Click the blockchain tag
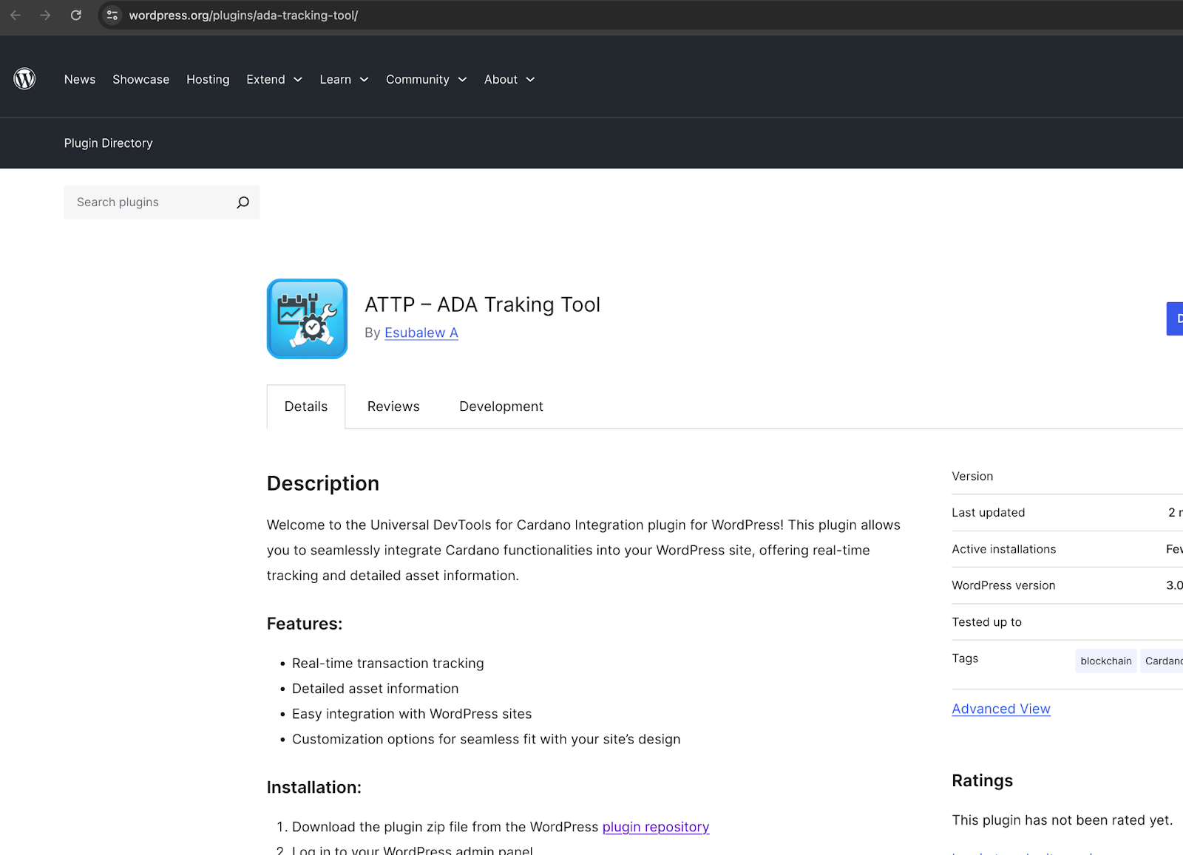This screenshot has width=1183, height=855. 1106,661
